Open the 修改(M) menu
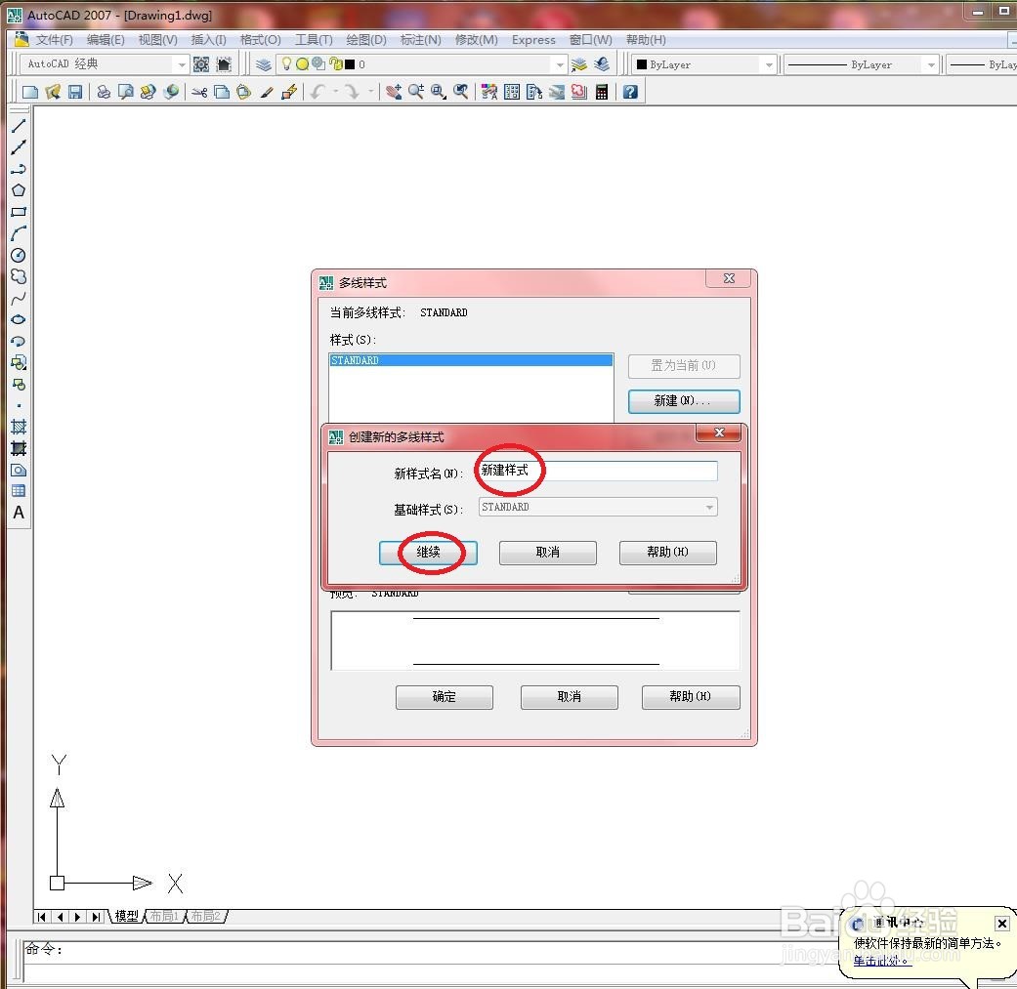The width and height of the screenshot is (1017, 989). tap(476, 40)
